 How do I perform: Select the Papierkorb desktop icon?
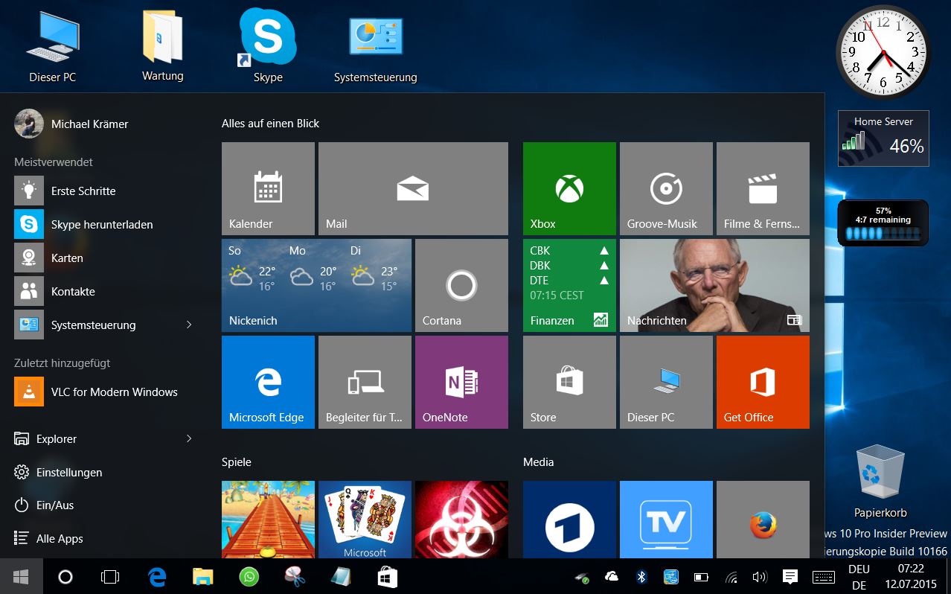point(880,482)
